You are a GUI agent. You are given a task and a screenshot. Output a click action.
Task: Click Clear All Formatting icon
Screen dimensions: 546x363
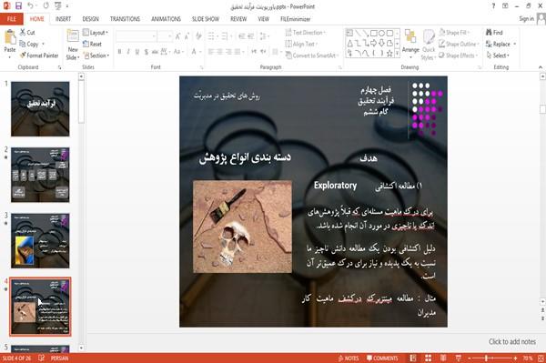[198, 36]
